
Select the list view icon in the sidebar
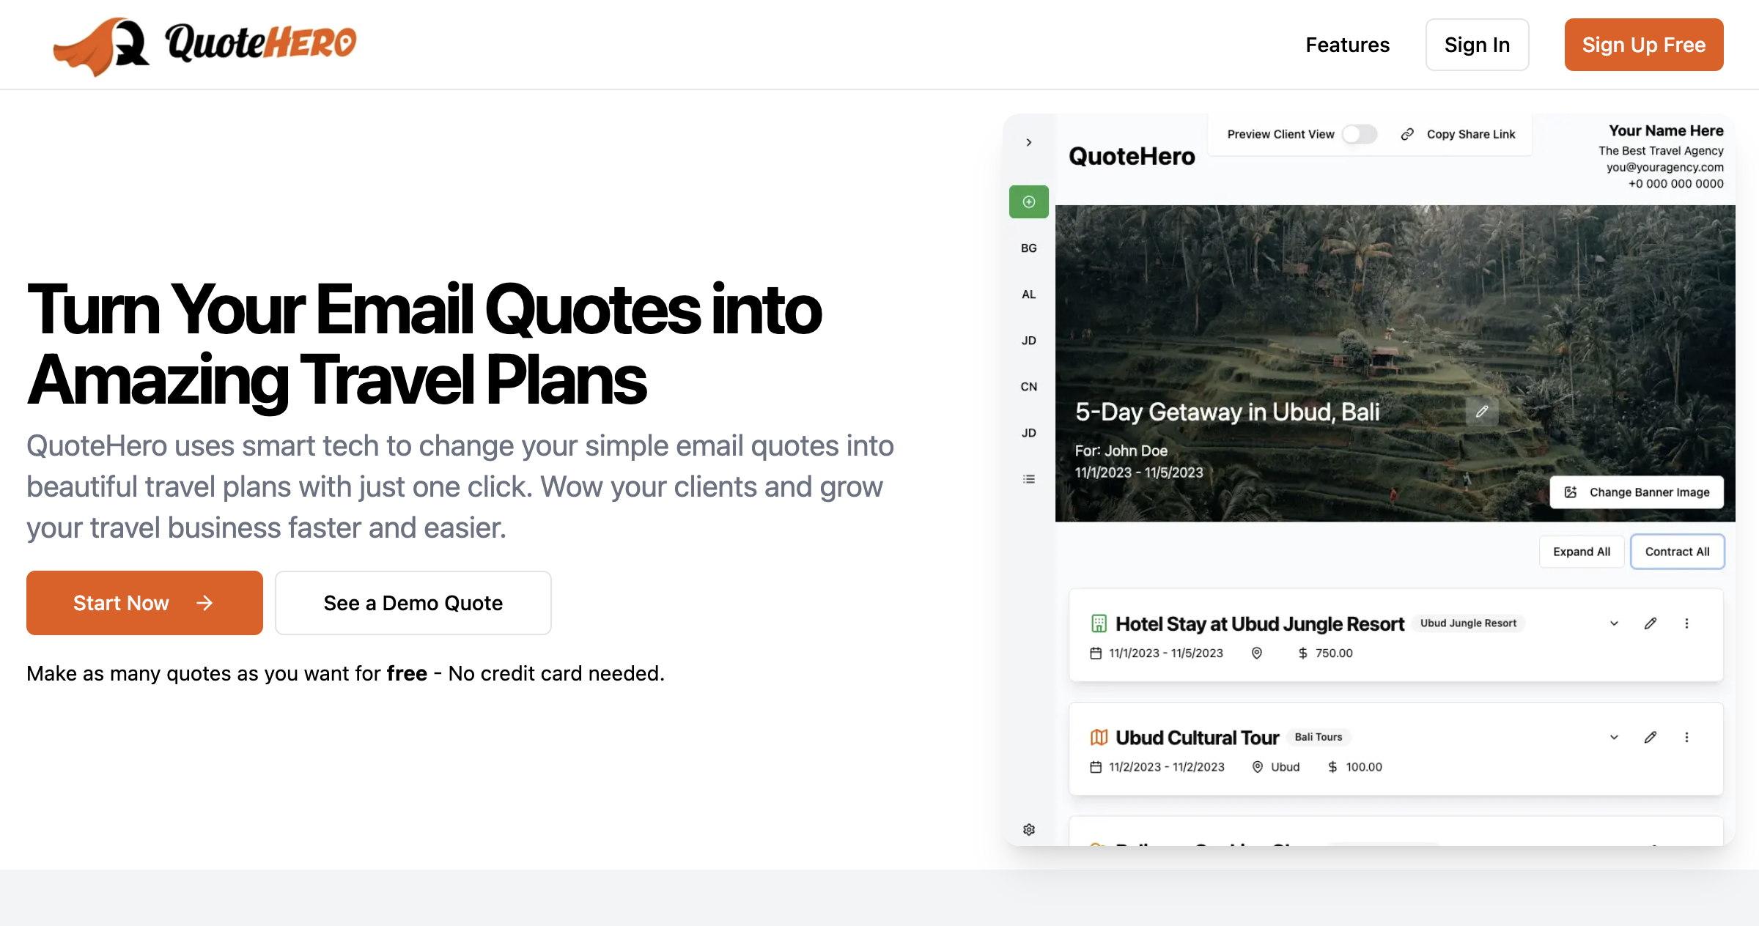tap(1028, 478)
